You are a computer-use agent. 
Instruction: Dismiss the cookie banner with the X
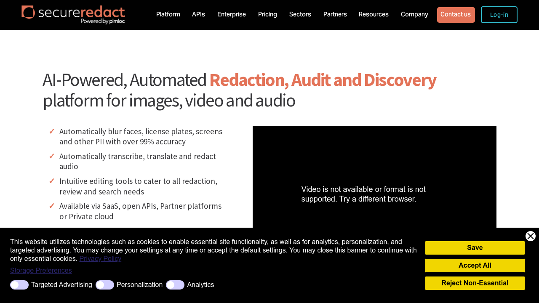click(x=530, y=236)
